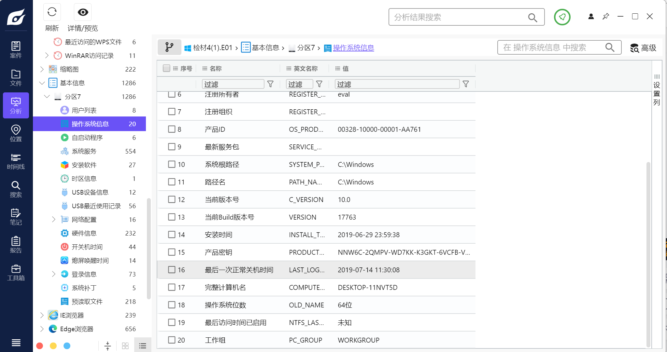This screenshot has height=352, width=667.
Task: Focus the 名称 column filter field
Action: click(x=233, y=84)
